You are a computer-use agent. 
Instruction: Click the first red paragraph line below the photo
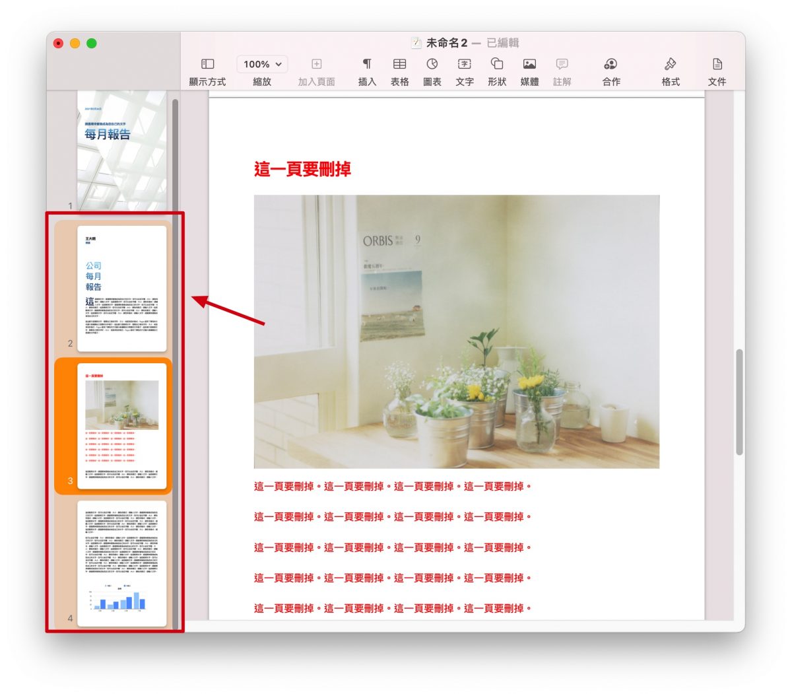[393, 487]
